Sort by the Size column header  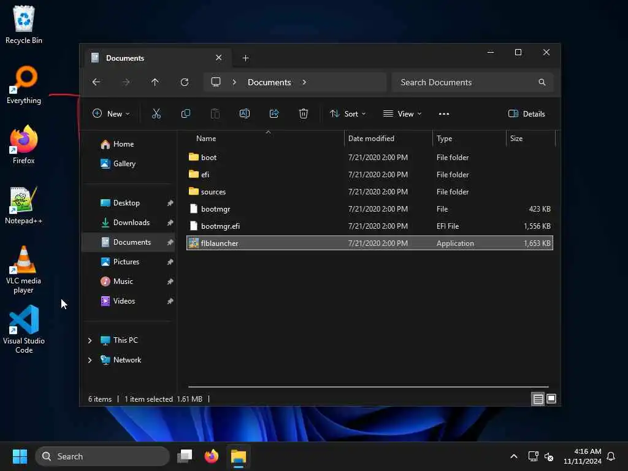[x=531, y=139]
